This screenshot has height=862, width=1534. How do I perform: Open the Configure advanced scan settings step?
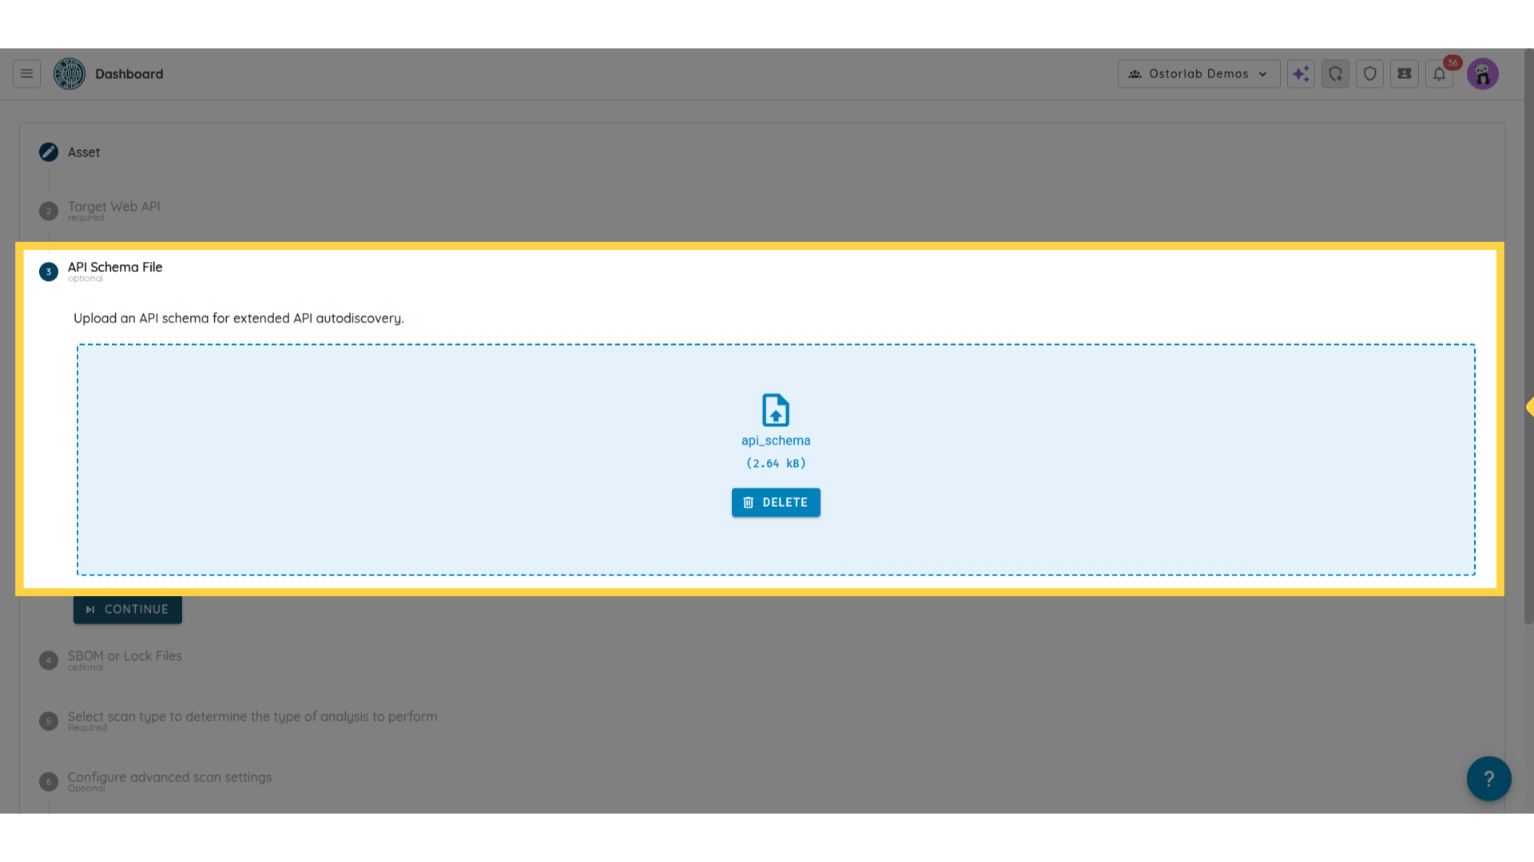pos(169,777)
